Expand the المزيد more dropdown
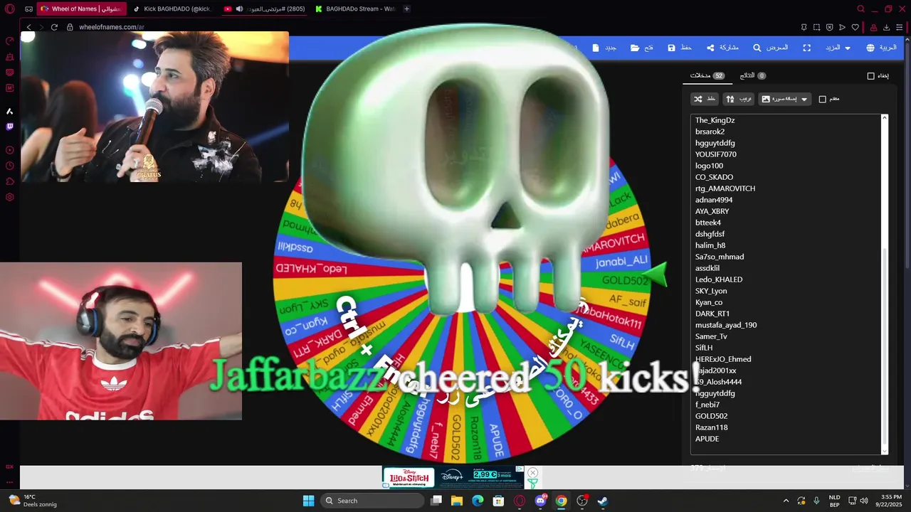911x512 pixels. pyautogui.click(x=837, y=48)
